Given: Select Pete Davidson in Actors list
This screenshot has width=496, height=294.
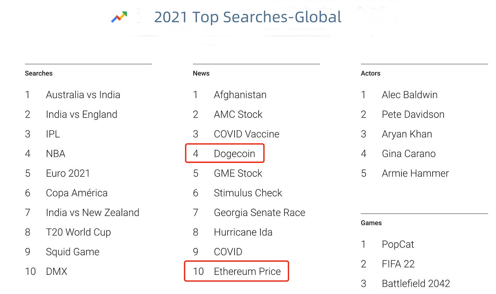Looking at the screenshot, I should coord(413,114).
